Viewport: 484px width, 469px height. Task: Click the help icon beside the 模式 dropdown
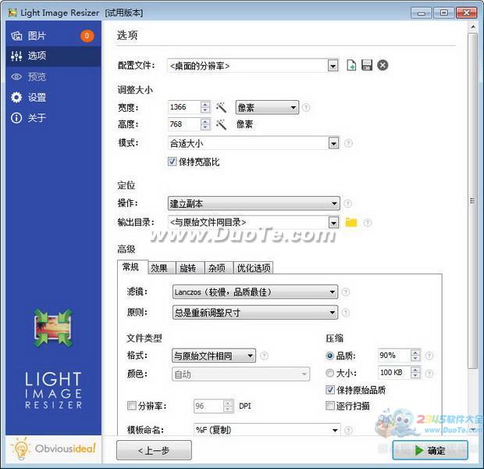pyautogui.click(x=348, y=143)
